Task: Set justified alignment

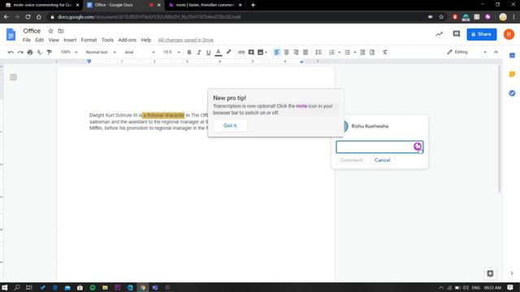Action: pyautogui.click(x=305, y=52)
